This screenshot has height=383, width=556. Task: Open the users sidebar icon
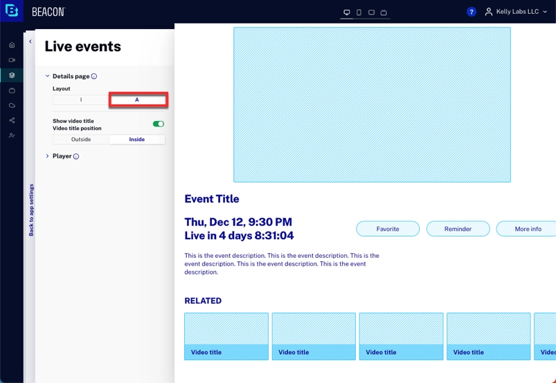point(12,136)
